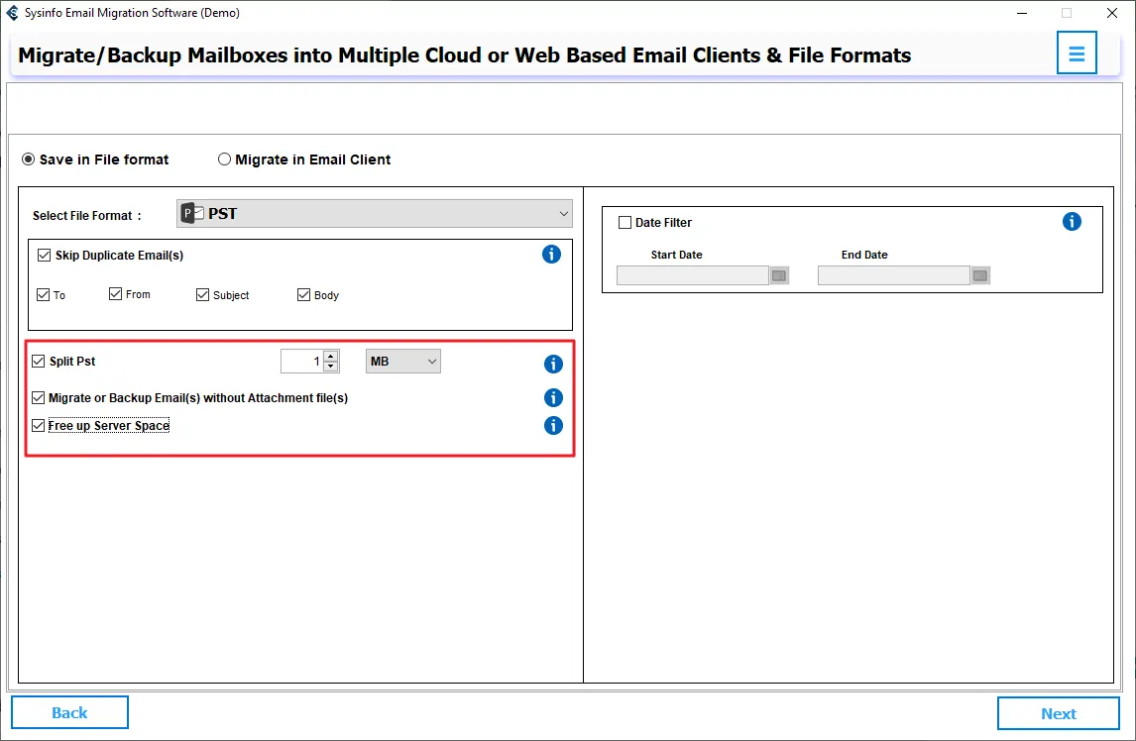Click info icon beside Skip Duplicate Email(s)
This screenshot has width=1136, height=741.
click(x=552, y=255)
